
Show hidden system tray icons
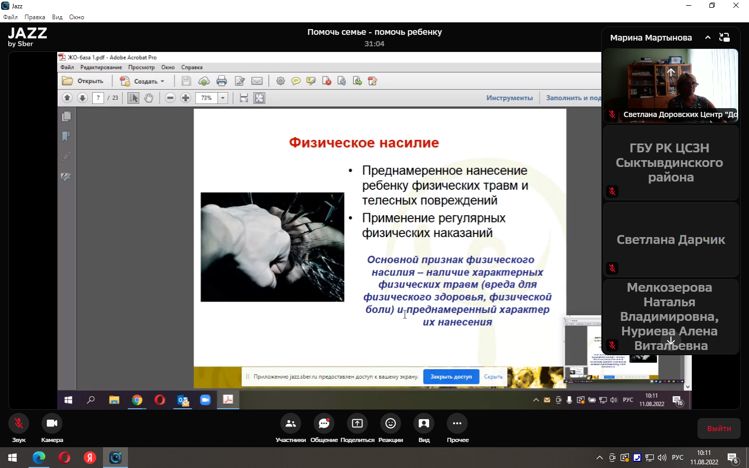pos(599,458)
